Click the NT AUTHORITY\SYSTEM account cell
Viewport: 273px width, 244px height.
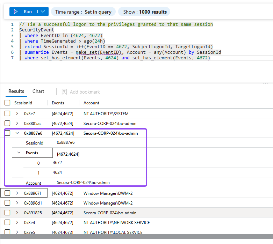[x=106, y=113]
